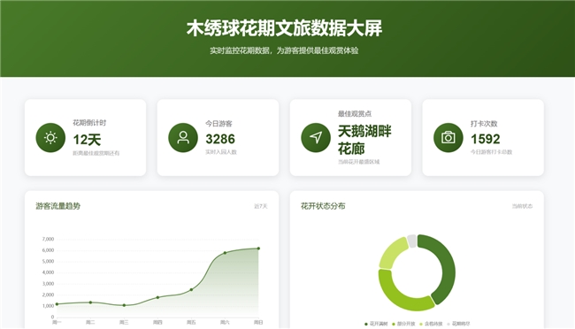Click the 木绣球花期文旅数据大屏 header title
Viewport: 575px width, 329px height.
pos(284,28)
